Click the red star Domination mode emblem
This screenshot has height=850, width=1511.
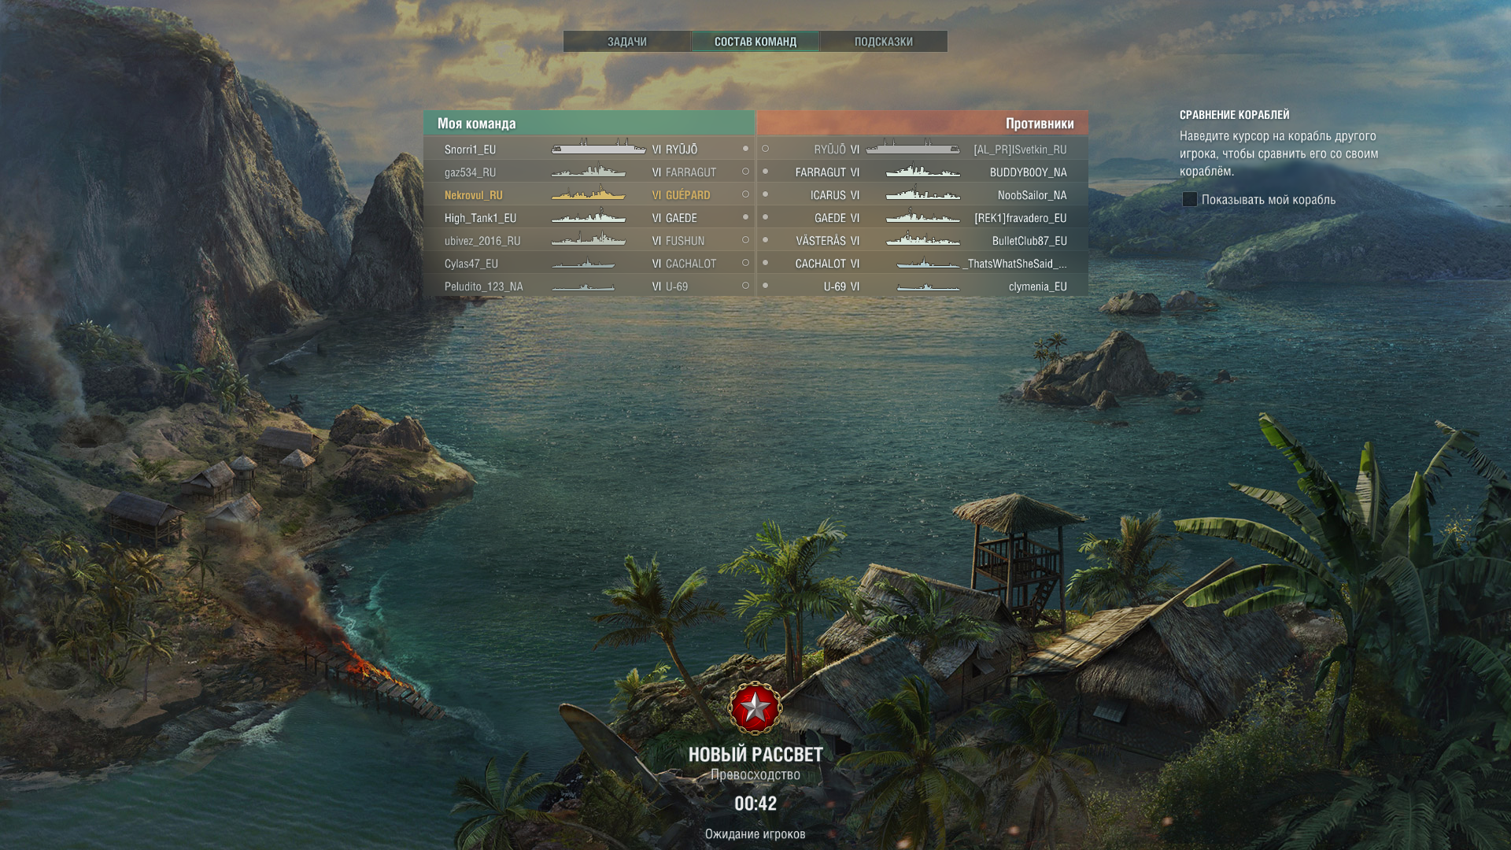(755, 708)
